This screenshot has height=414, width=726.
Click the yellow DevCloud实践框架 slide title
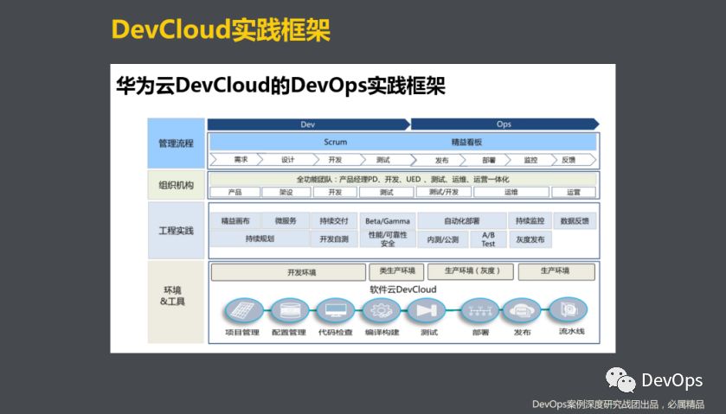click(x=221, y=29)
